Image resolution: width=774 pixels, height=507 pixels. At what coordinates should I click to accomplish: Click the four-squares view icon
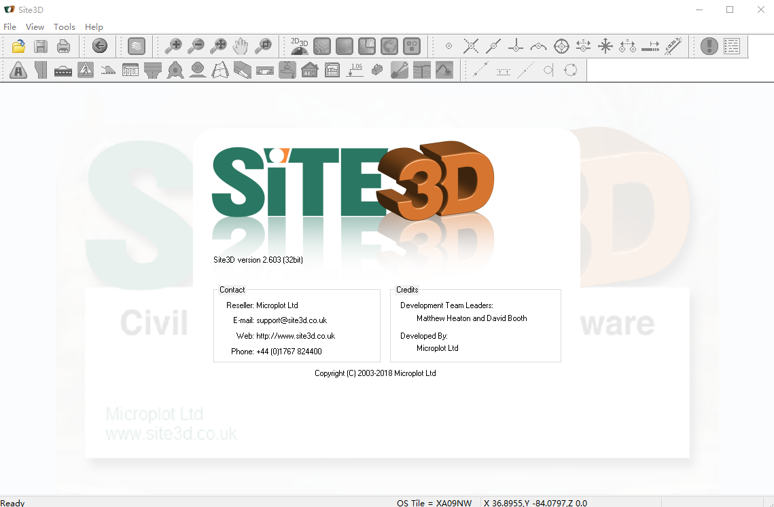coord(412,46)
